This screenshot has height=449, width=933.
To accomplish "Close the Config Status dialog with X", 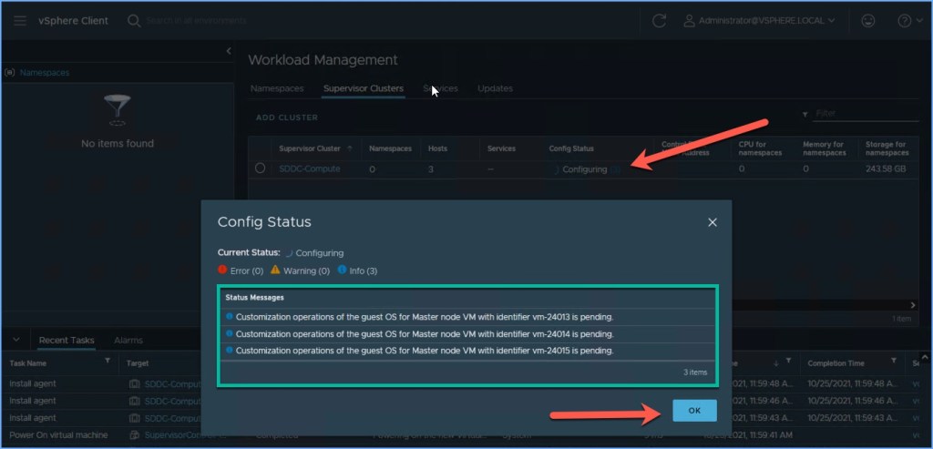I will point(713,222).
